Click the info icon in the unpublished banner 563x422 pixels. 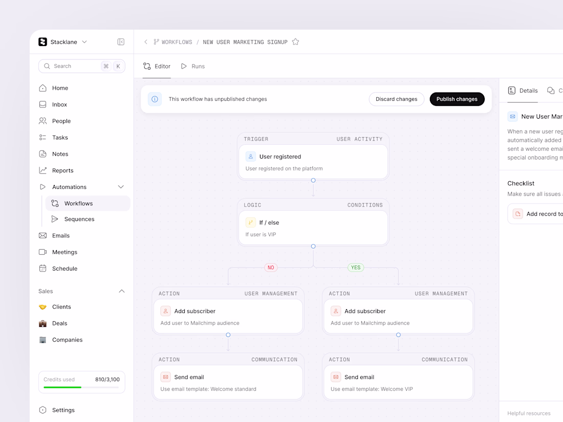coord(155,99)
